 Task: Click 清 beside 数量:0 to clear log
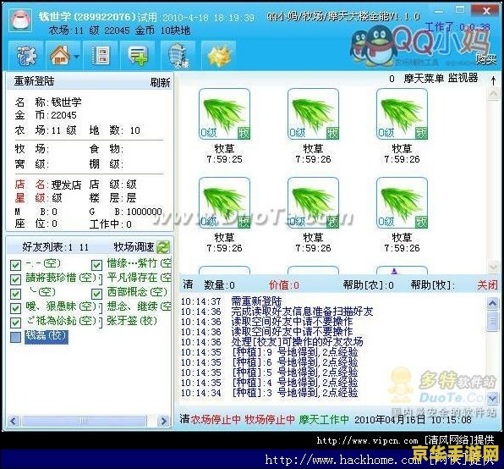188,284
